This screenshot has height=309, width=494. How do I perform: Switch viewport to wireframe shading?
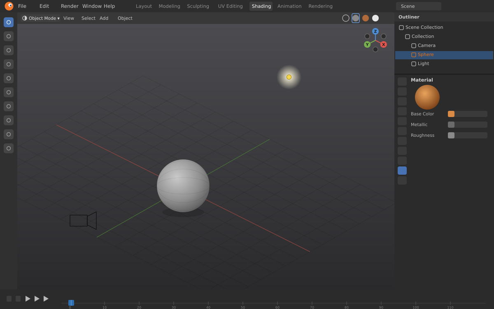(346, 18)
